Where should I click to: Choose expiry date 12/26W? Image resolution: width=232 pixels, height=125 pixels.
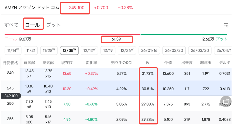(127, 51)
